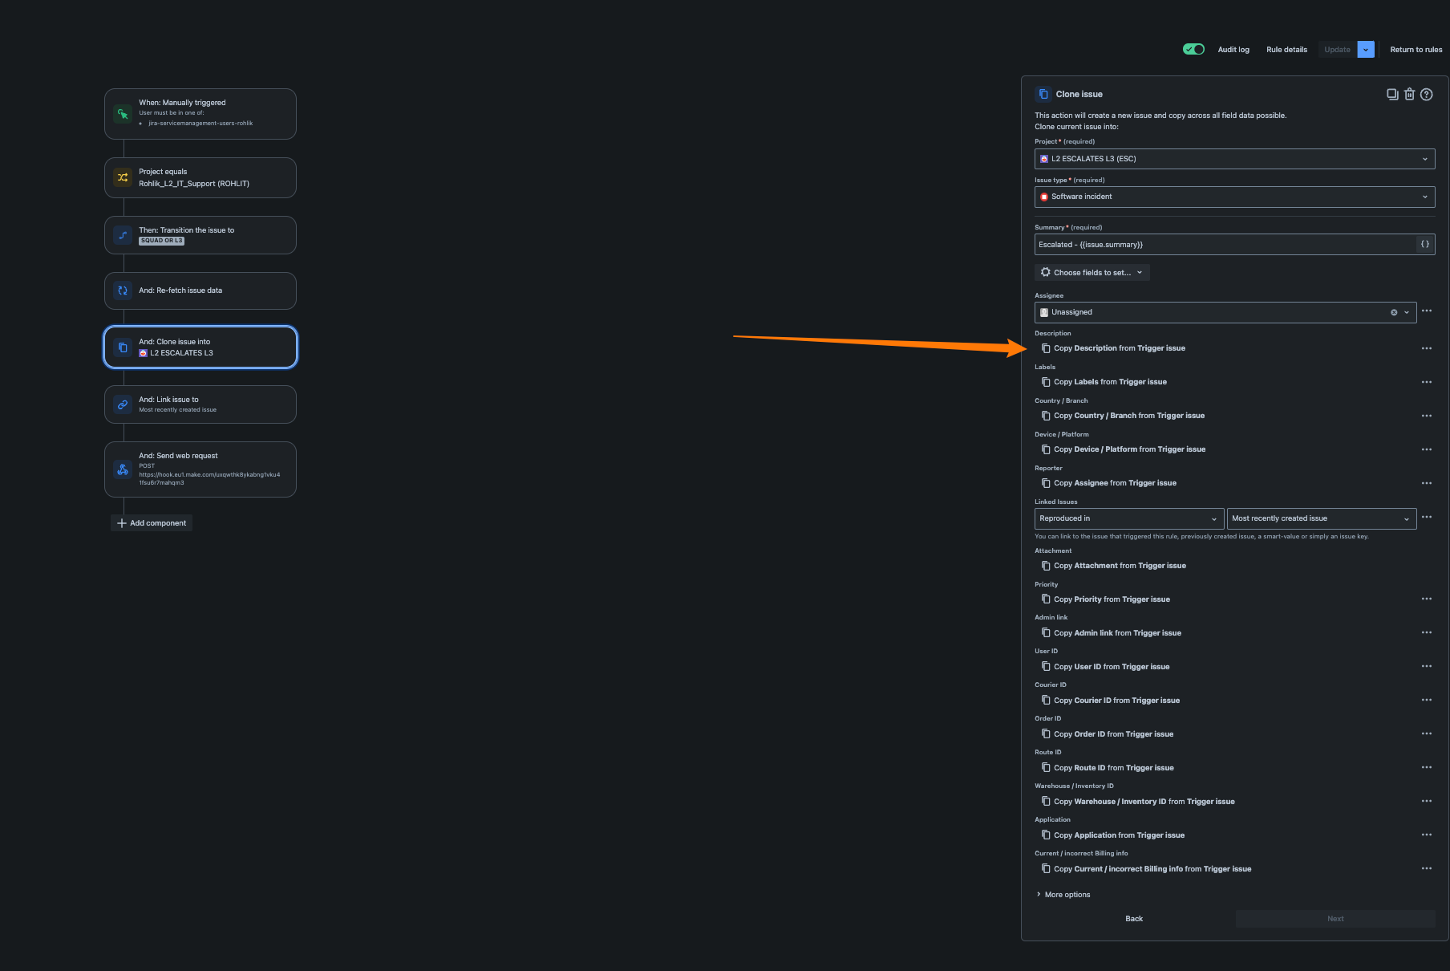Open Issue type dropdown showing Software incident
Image resolution: width=1450 pixels, height=971 pixels.
tap(1234, 197)
